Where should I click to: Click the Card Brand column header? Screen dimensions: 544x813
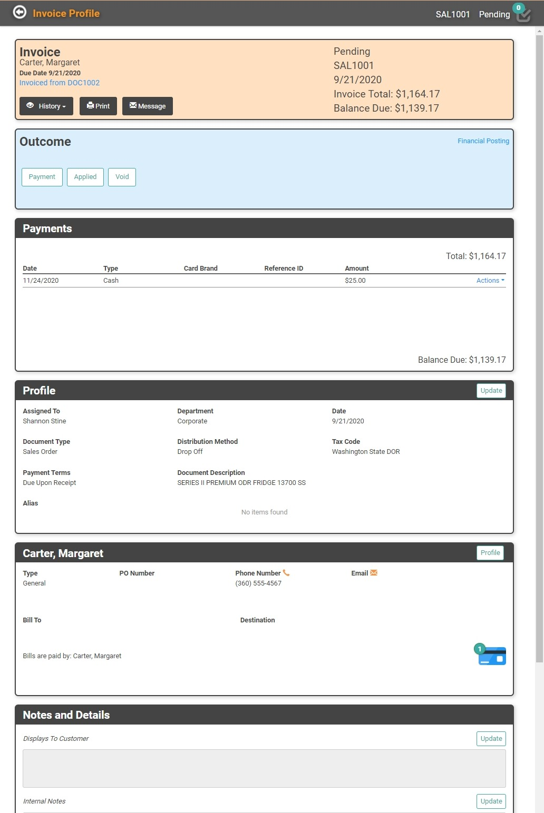click(200, 269)
